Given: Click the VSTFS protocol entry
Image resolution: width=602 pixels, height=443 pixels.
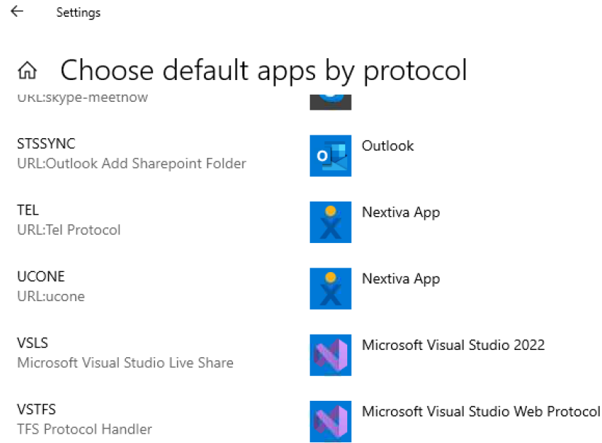Looking at the screenshot, I should pyautogui.click(x=36, y=410).
